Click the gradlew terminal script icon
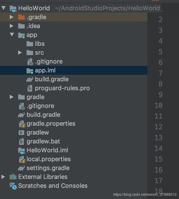This screenshot has width=179, height=199. tap(21, 133)
